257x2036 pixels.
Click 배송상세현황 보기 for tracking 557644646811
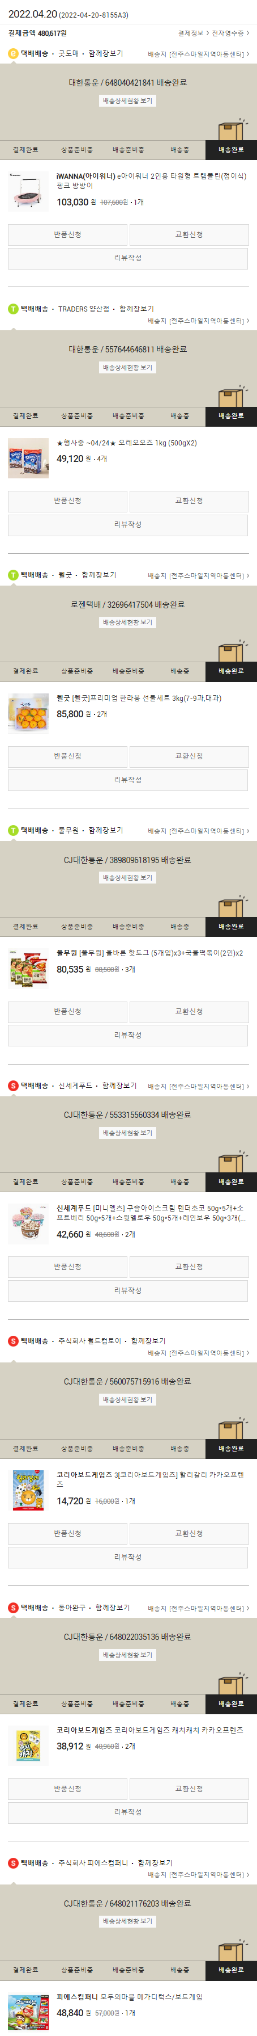pyautogui.click(x=128, y=368)
